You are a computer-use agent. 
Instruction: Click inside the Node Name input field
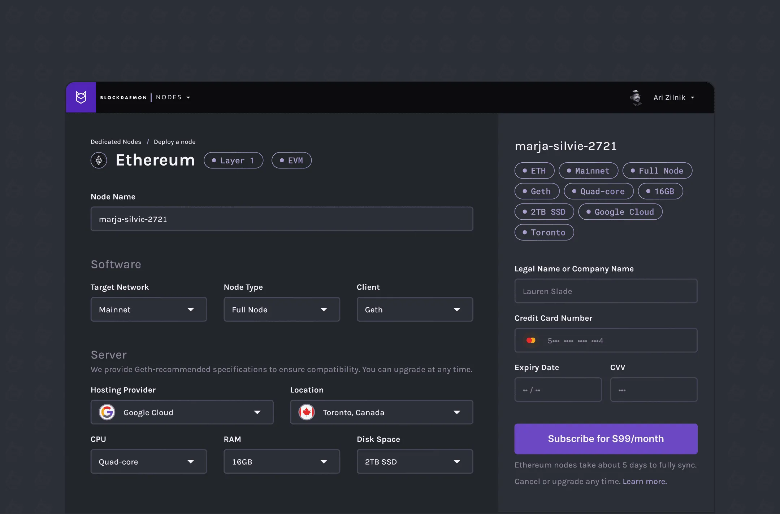point(282,219)
